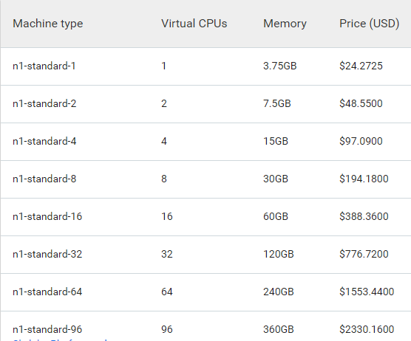Select the n1-standard-8 machine type cell
The width and height of the screenshot is (411, 341).
(44, 179)
